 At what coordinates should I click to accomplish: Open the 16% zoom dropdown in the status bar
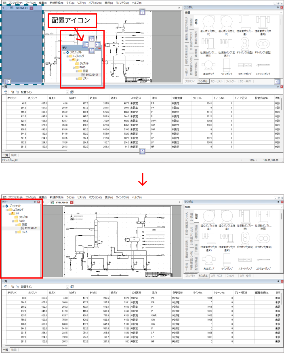[252, 160]
